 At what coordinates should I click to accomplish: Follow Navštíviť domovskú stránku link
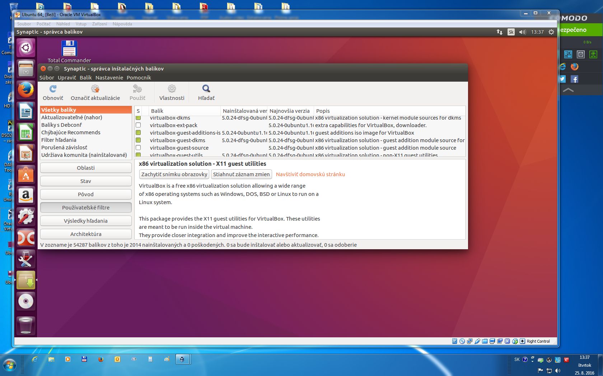310,174
